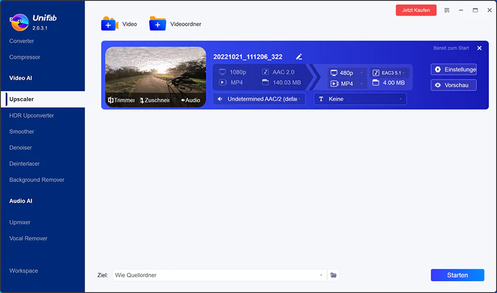Maximize the Unifab window
Viewport: 497px width, 293px height.
pyautogui.click(x=475, y=10)
